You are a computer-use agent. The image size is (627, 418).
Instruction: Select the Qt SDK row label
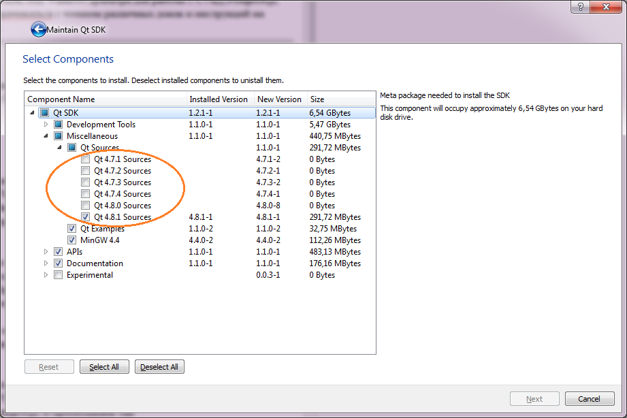(x=66, y=113)
